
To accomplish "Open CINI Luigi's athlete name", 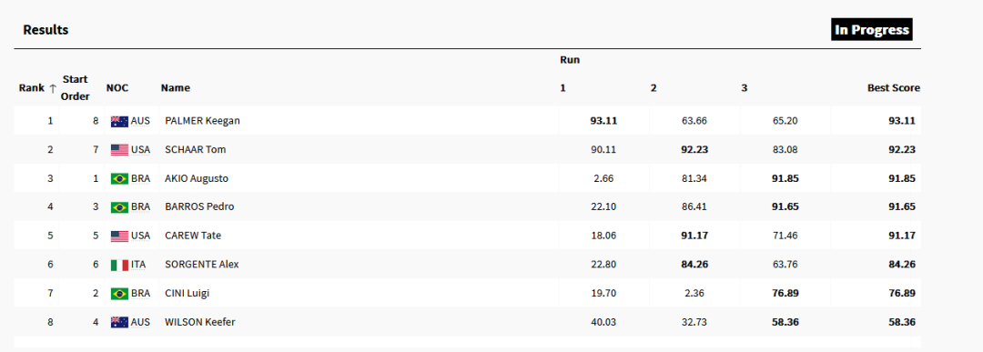I will pyautogui.click(x=188, y=293).
